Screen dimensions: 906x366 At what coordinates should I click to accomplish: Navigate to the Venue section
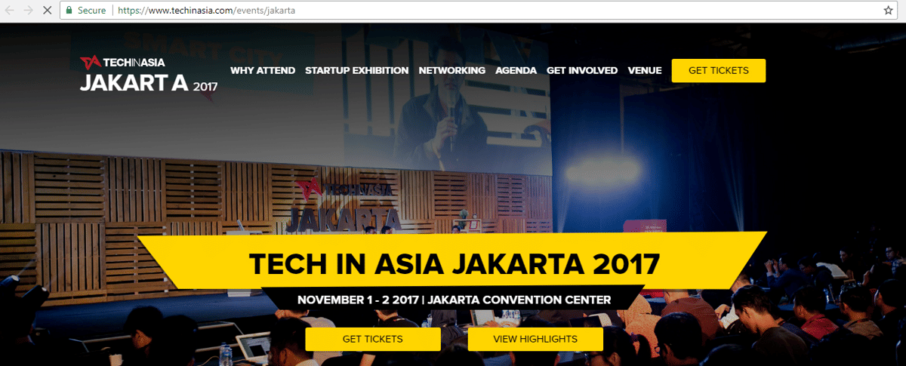point(645,70)
